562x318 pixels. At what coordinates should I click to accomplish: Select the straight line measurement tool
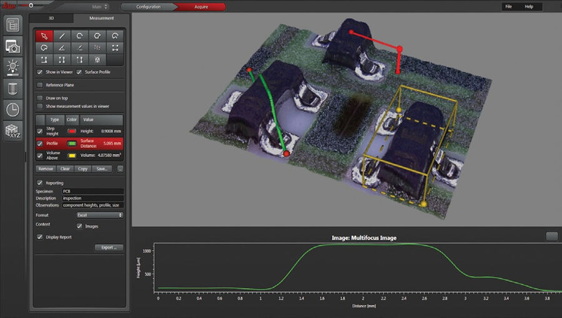click(62, 36)
